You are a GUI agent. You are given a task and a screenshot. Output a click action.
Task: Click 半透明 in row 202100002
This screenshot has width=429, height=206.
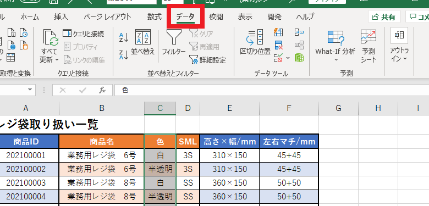click(160, 169)
